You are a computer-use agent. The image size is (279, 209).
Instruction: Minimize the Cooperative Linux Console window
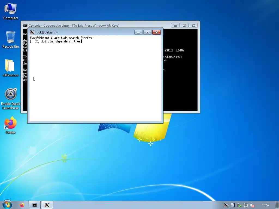point(175,26)
